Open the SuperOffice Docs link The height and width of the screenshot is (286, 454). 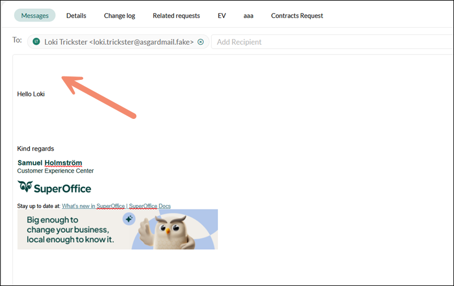[149, 206]
